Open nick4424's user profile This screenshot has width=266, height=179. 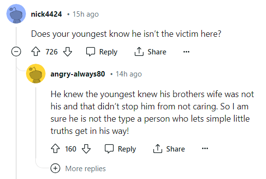[47, 14]
